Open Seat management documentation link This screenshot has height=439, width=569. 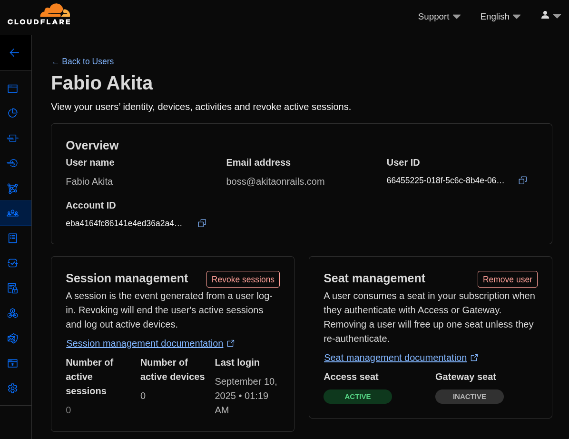coord(401,358)
